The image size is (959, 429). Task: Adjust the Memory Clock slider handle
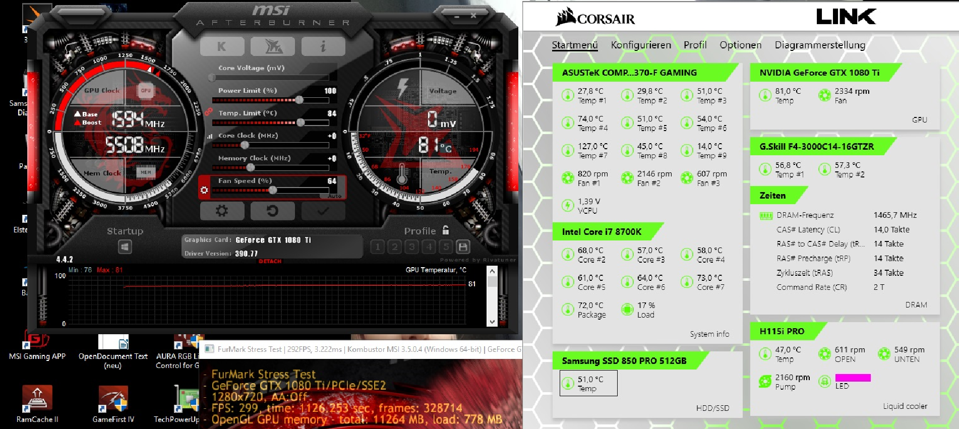coord(250,167)
